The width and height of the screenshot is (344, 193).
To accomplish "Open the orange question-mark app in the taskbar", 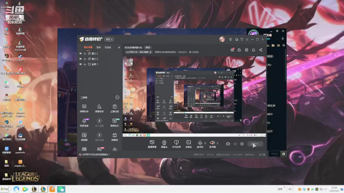I will pos(52,189).
